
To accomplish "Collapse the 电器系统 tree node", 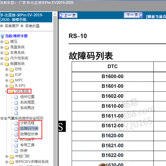I will (x=2, y=64).
